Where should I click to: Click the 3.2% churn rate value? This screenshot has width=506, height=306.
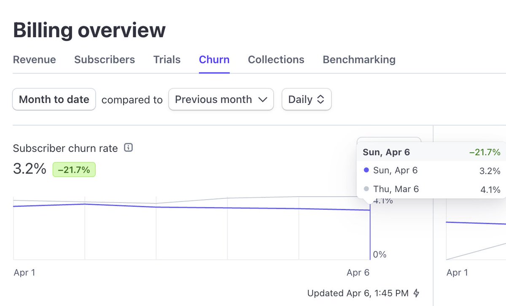(30, 170)
